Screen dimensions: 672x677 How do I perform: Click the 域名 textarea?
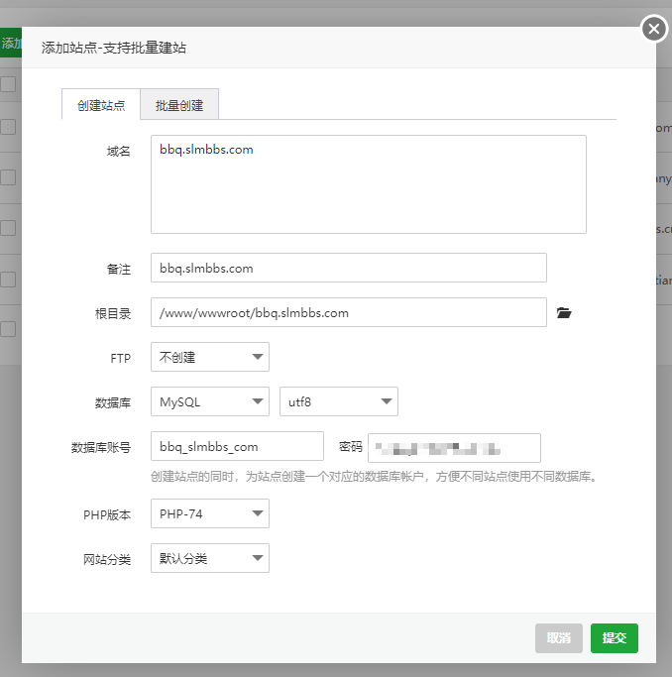pyautogui.click(x=368, y=184)
